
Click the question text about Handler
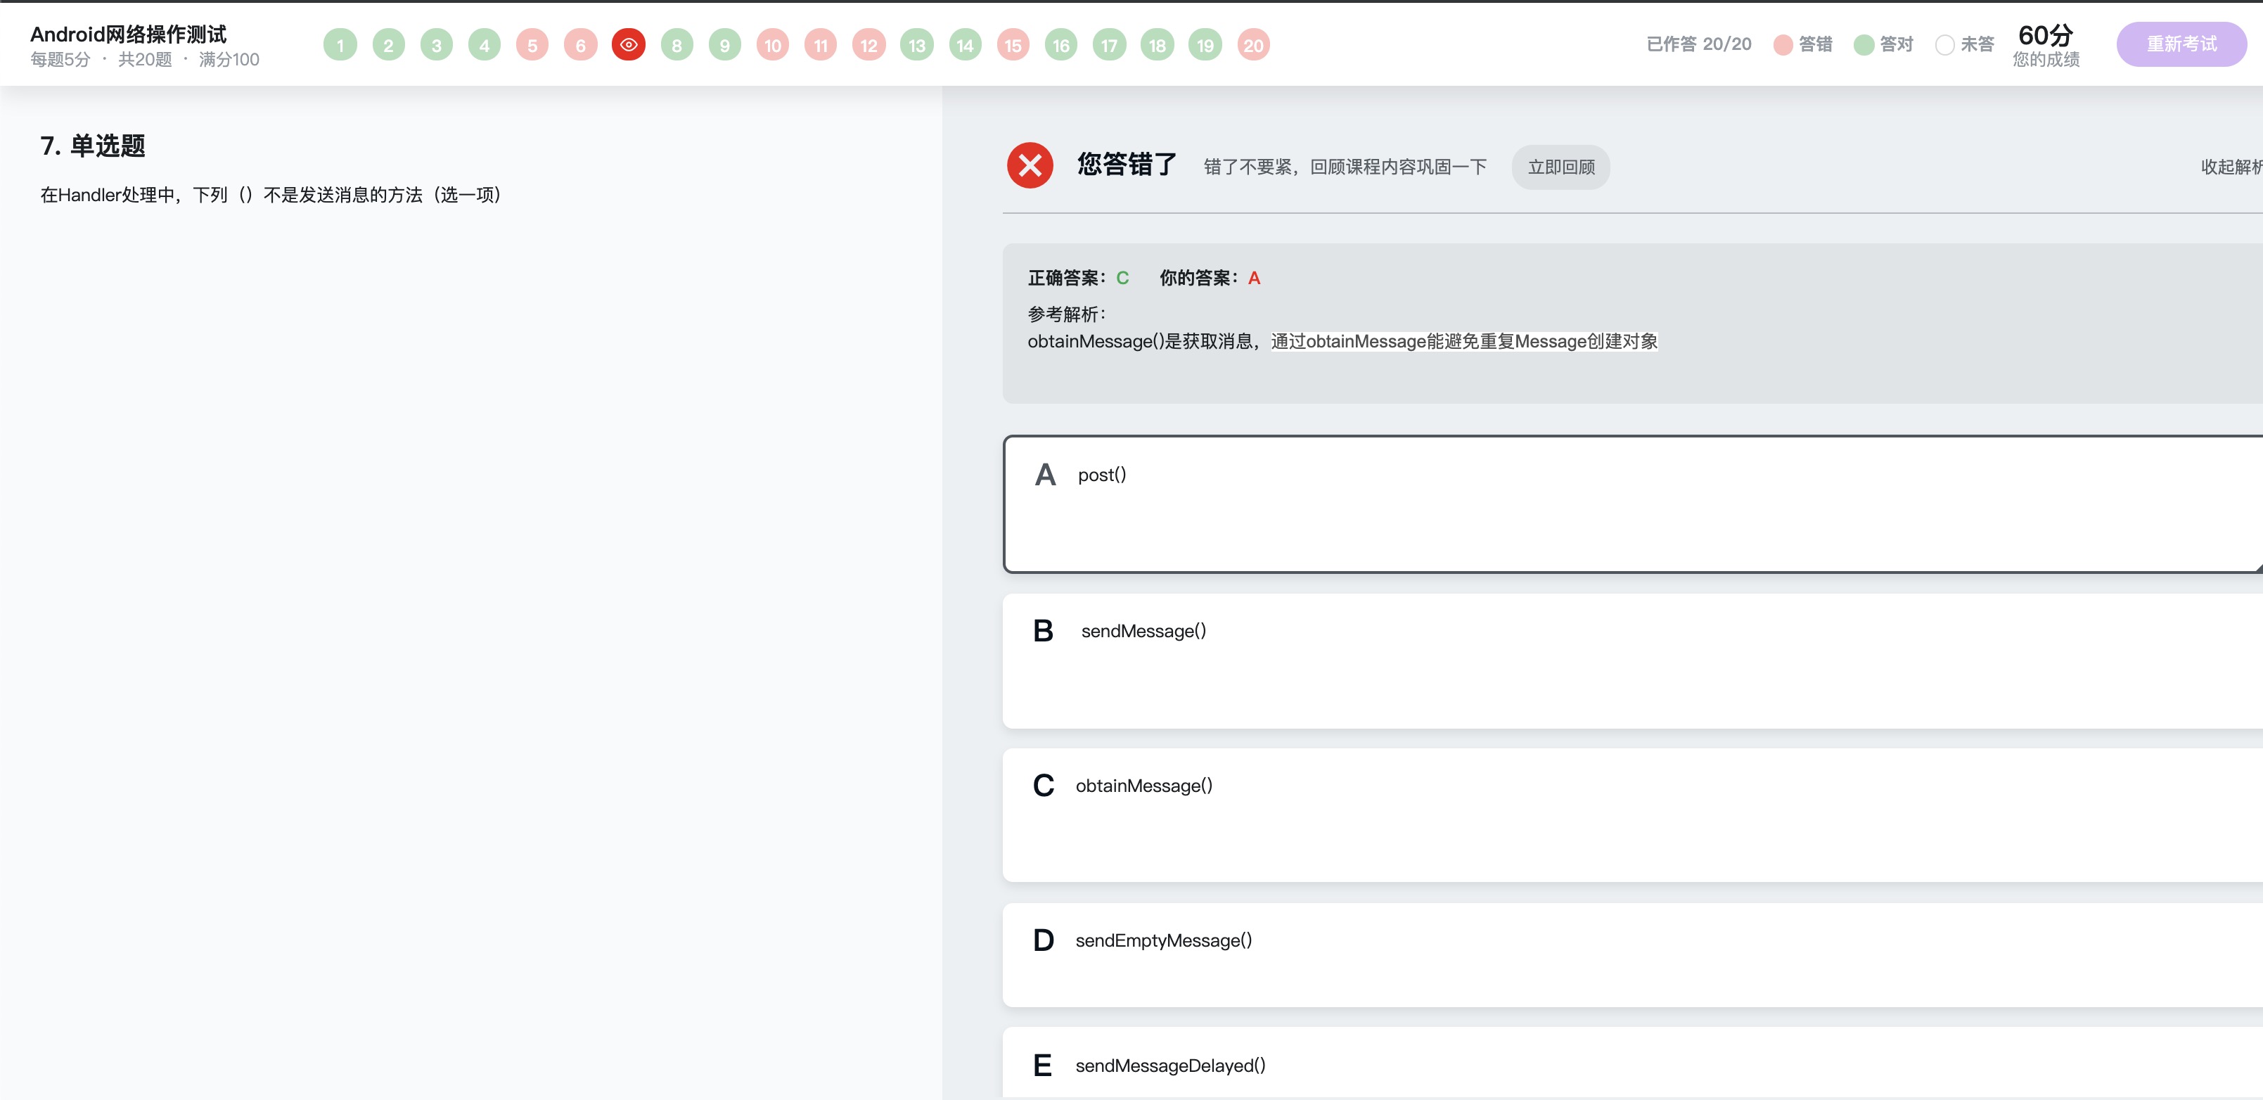click(271, 195)
